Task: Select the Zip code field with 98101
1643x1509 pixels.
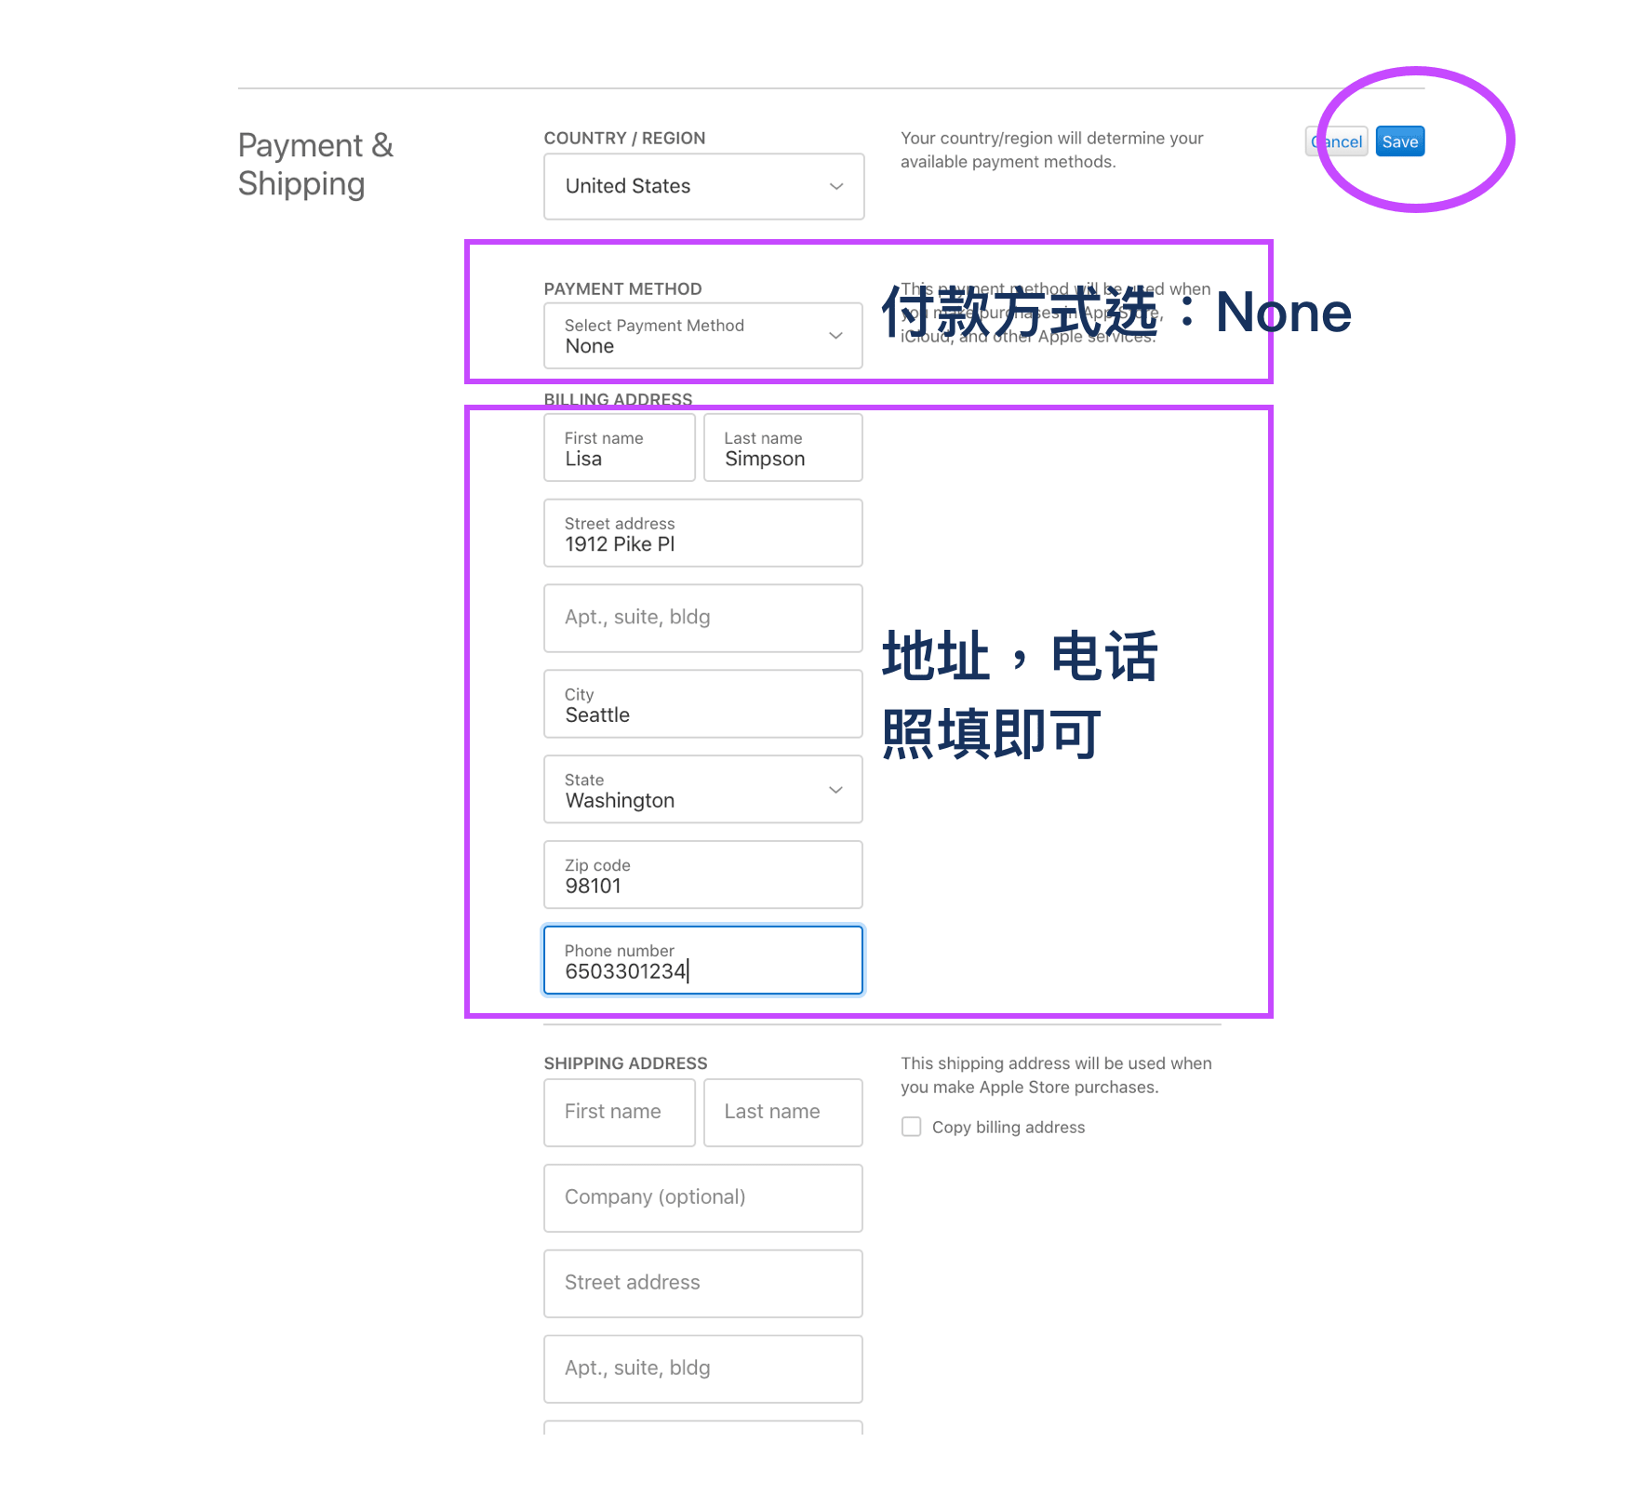Action: (x=703, y=875)
